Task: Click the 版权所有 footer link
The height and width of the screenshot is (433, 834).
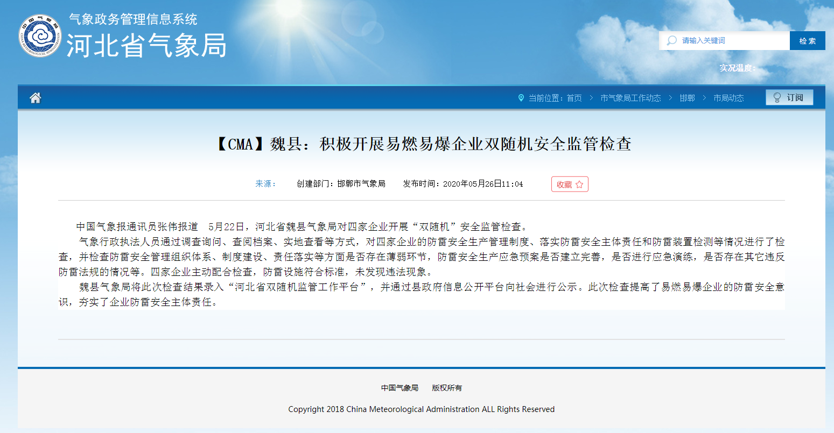Action: [447, 388]
